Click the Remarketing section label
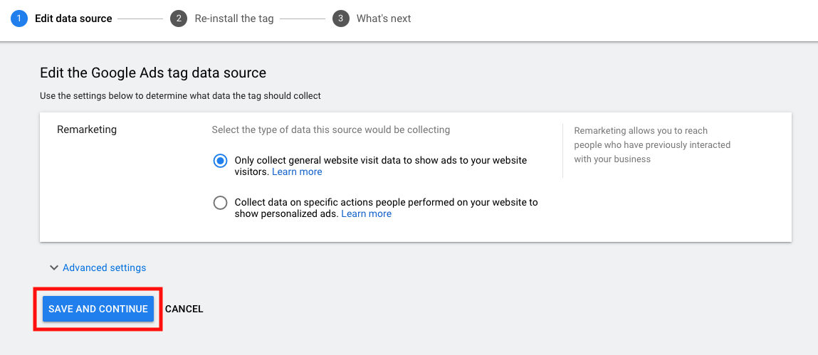818x355 pixels. (87, 129)
